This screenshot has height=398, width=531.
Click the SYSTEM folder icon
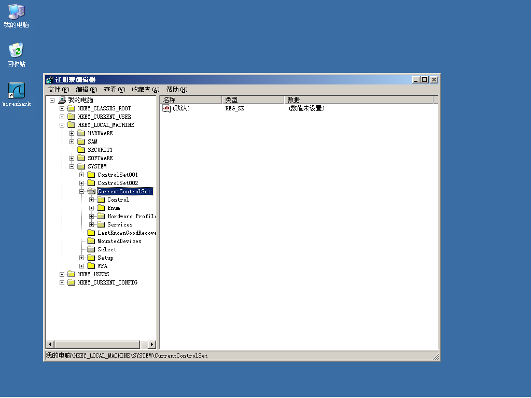click(x=81, y=166)
